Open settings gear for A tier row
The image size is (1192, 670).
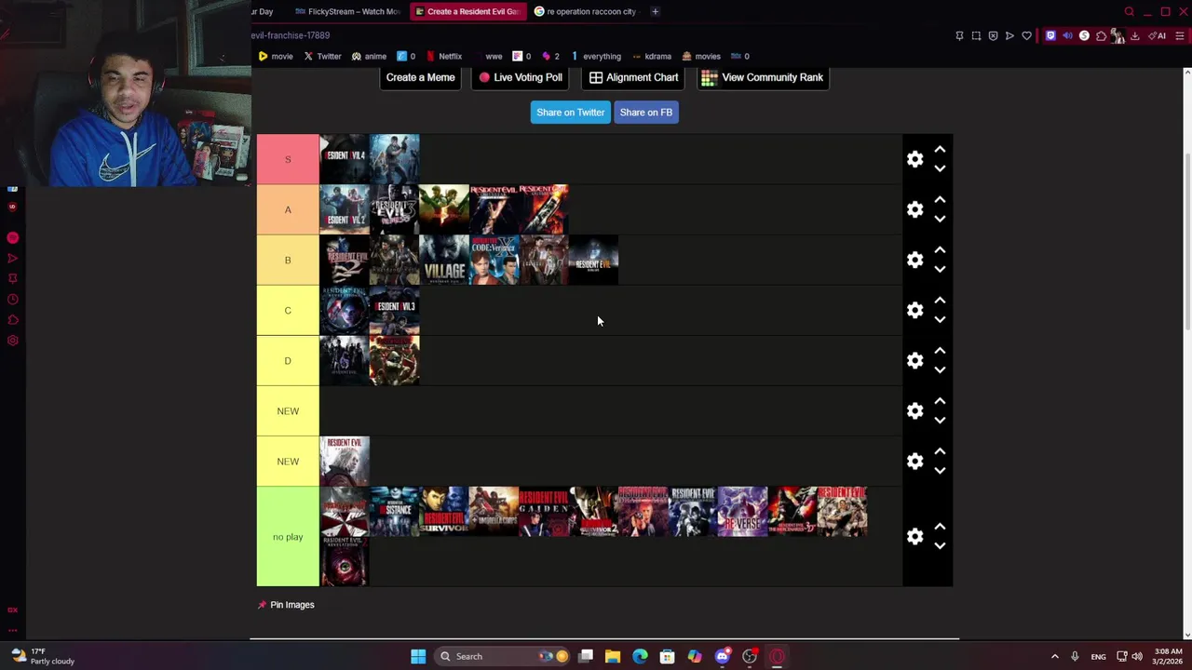click(914, 209)
